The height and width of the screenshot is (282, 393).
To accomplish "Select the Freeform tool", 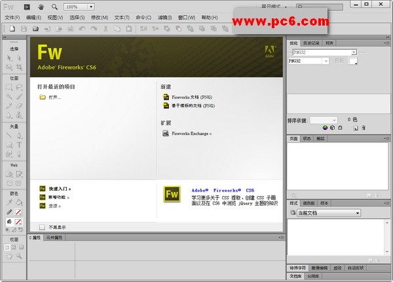I will [x=9, y=154].
